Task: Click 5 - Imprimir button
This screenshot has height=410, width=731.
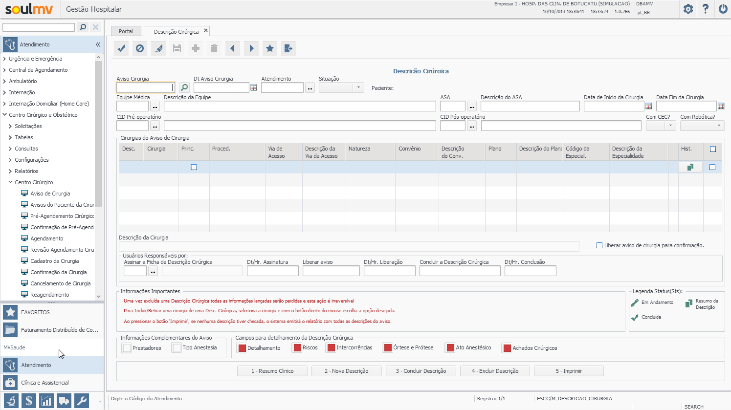Action: (x=569, y=371)
